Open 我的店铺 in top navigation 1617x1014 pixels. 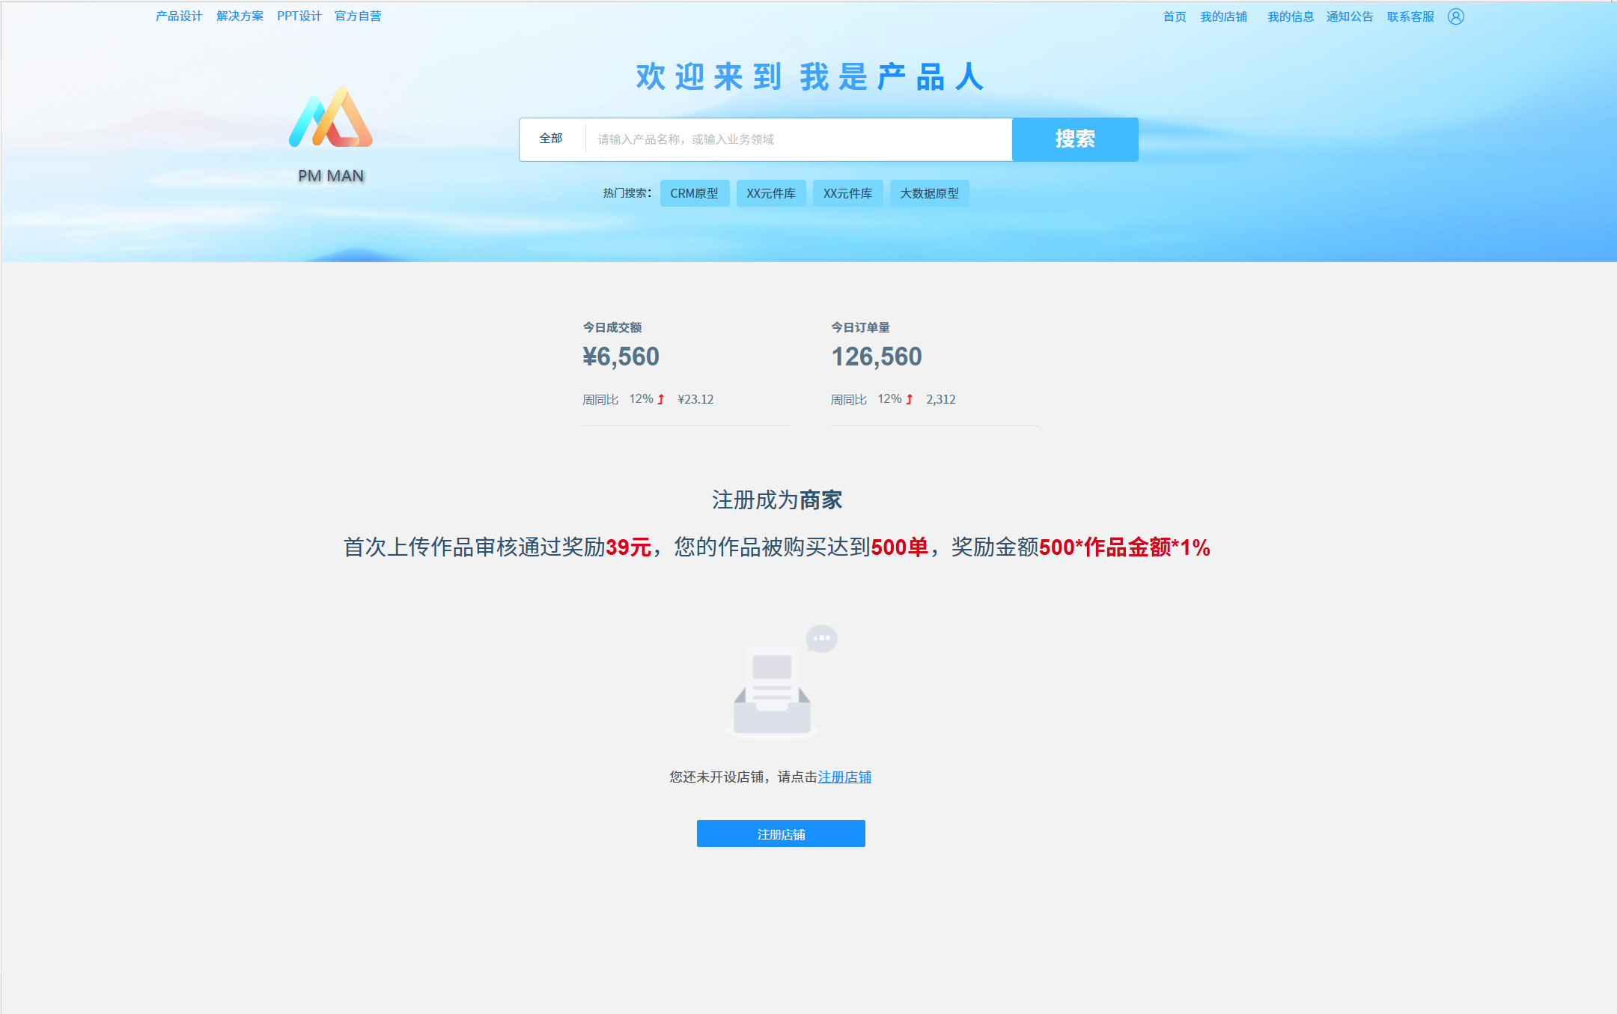pyautogui.click(x=1223, y=16)
